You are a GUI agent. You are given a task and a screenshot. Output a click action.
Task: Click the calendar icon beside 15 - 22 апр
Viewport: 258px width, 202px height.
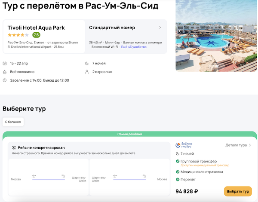tap(5, 63)
